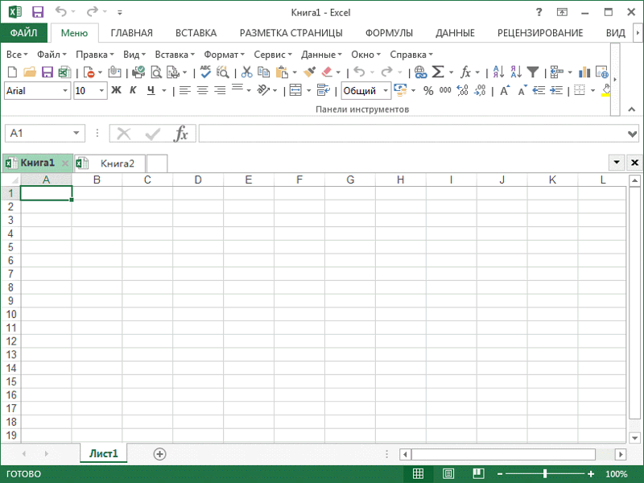Cut selection with the scissors icon
This screenshot has width=644, height=483.
coord(246,72)
